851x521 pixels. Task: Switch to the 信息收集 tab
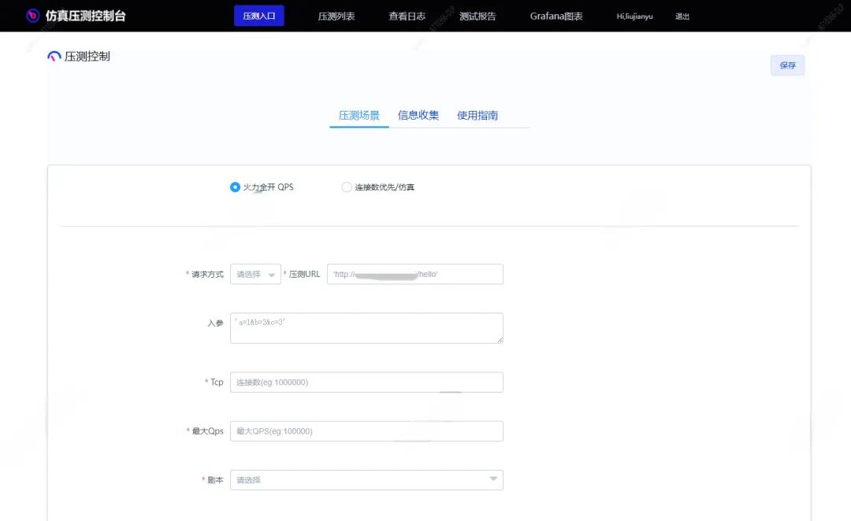(x=418, y=115)
